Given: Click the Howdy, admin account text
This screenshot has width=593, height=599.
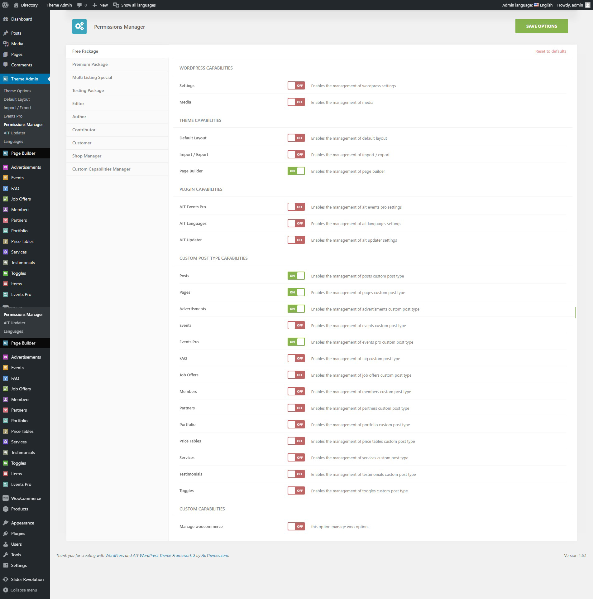Looking at the screenshot, I should point(570,5).
